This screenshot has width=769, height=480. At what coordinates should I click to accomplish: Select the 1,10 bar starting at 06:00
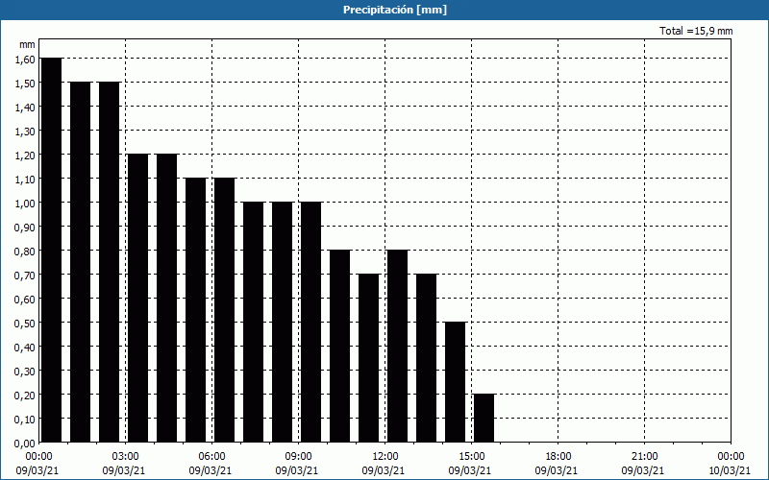pos(224,309)
